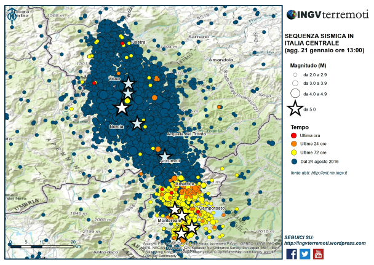This screenshot has height=265, width=374.
Task: Click the 2616 m elevation label
Action: tap(266, 231)
